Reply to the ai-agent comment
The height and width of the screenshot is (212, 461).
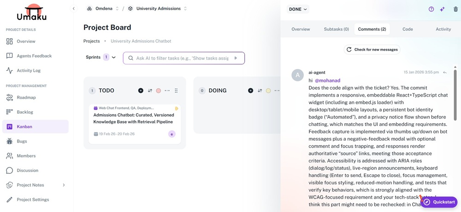click(445, 73)
